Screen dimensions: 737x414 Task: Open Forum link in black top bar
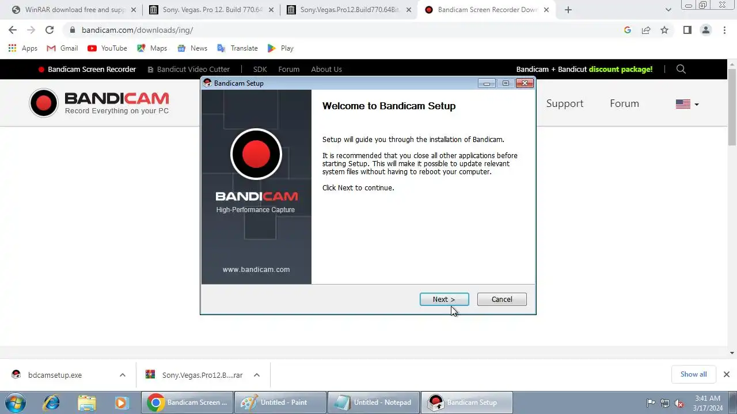[288, 69]
